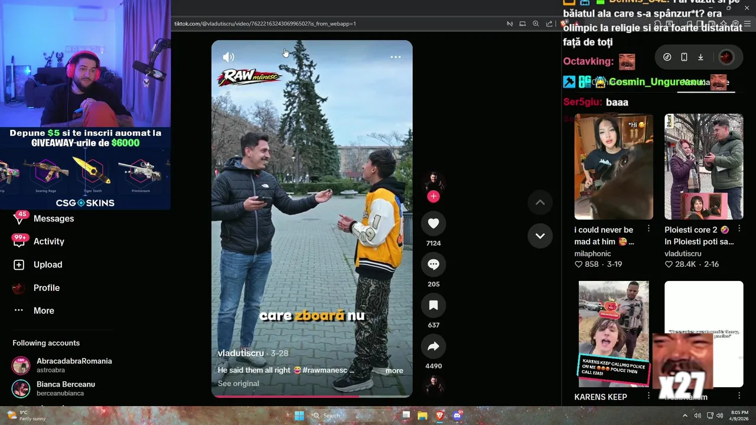Open the Windows Start button
Screen dimensions: 756x425
(299, 416)
